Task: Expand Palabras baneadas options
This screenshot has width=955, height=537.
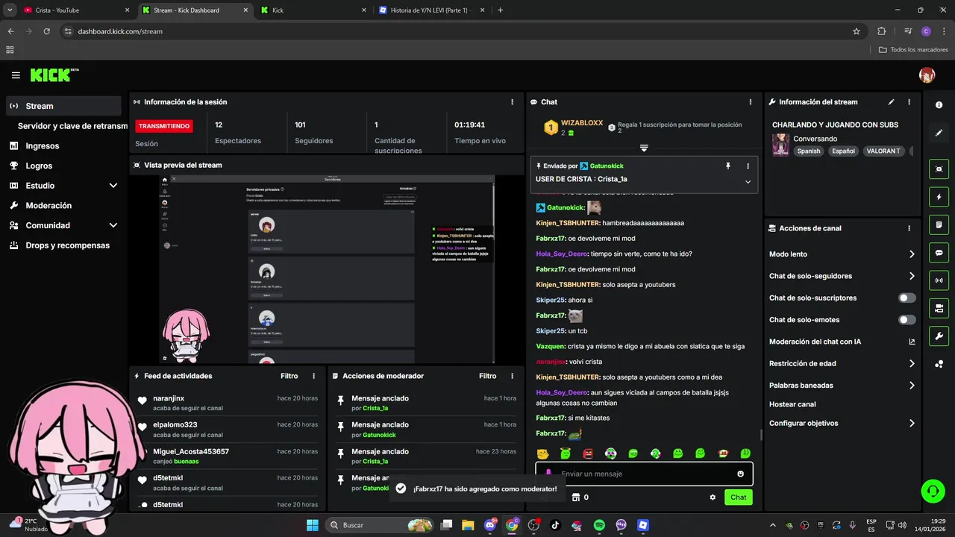Action: [x=912, y=386]
